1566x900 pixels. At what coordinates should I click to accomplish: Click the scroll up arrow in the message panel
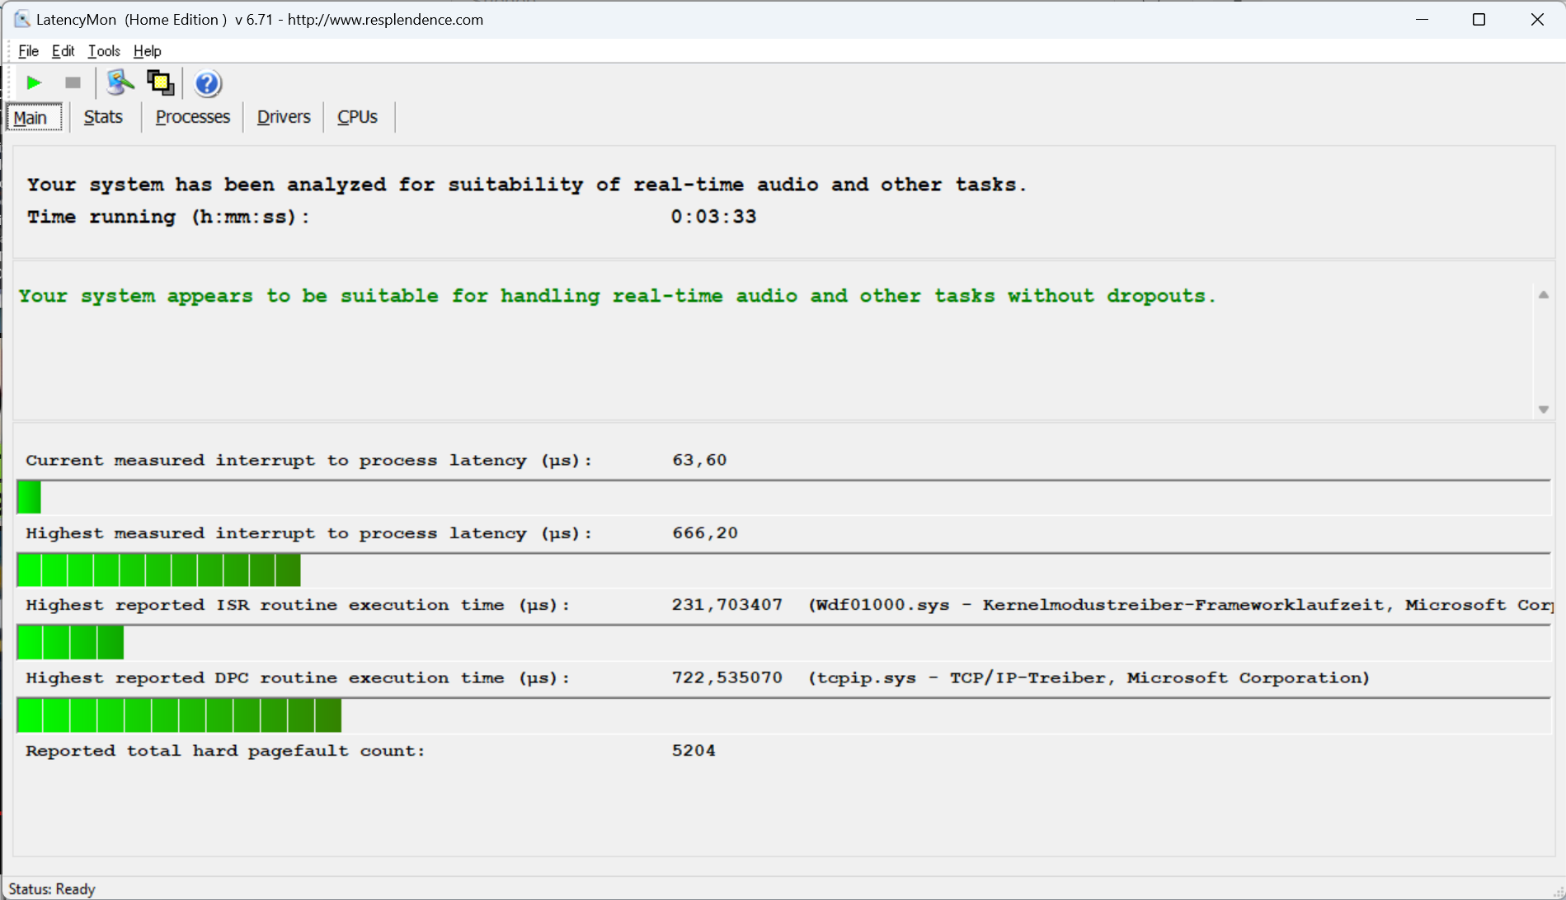tap(1544, 295)
